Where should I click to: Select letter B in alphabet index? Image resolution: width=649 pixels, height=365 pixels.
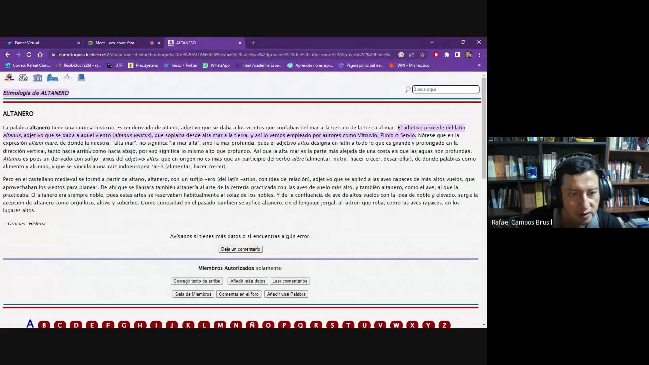pos(44,325)
